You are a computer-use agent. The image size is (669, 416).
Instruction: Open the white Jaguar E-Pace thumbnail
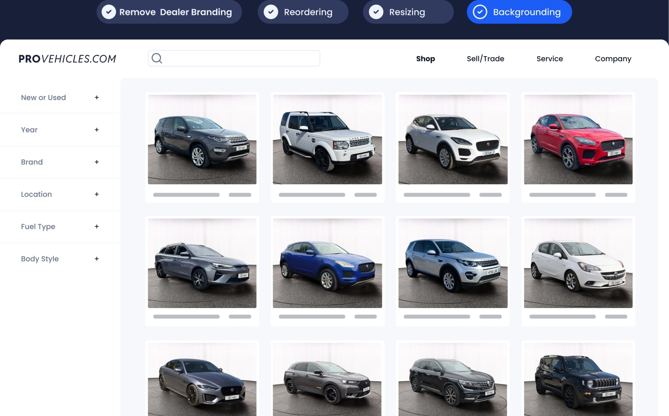pyautogui.click(x=453, y=140)
